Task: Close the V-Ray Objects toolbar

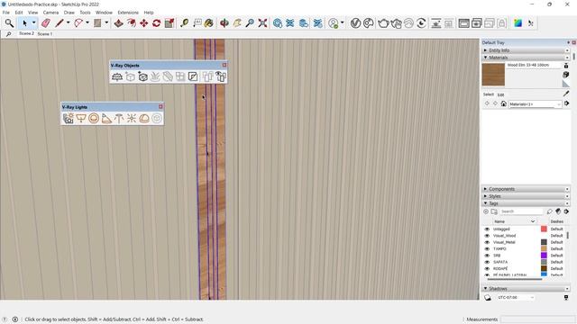Action: [224, 65]
